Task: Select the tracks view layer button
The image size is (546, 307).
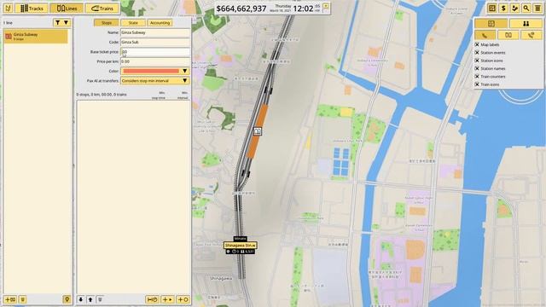Action: [485, 35]
